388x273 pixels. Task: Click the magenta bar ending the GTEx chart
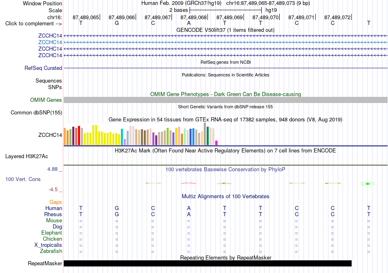tap(216, 143)
